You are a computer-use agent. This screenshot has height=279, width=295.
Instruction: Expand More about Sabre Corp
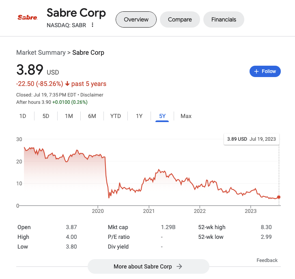pos(148,266)
